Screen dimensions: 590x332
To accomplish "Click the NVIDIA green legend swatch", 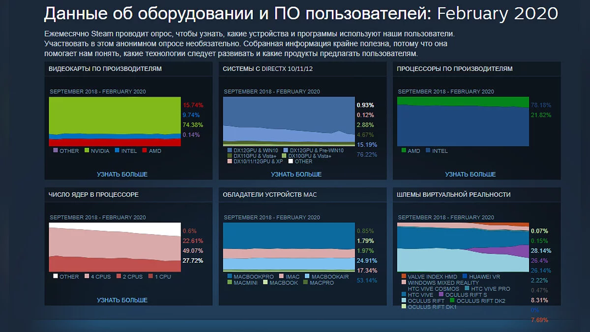I will (87, 151).
